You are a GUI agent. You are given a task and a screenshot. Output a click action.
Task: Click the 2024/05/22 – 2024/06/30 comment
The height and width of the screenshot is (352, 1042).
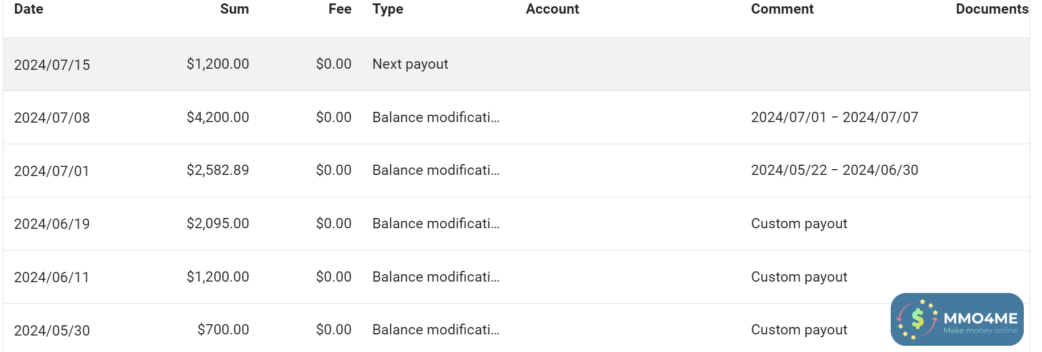click(834, 170)
